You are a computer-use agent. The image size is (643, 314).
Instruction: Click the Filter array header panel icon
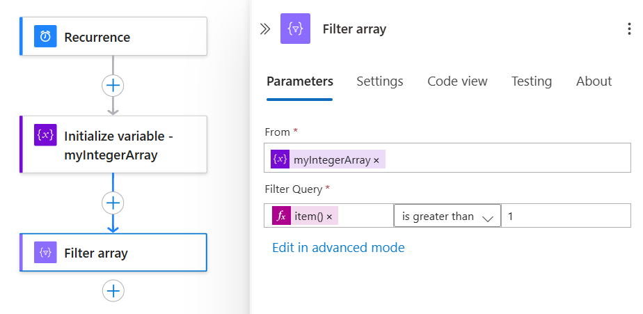[x=295, y=29]
